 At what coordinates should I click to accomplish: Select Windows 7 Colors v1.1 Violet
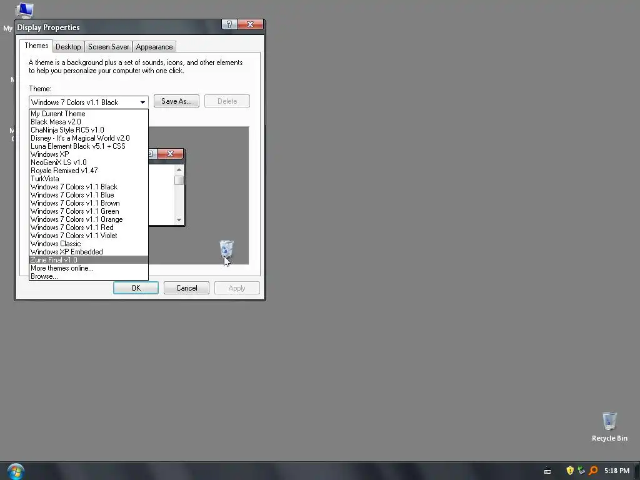89,236
